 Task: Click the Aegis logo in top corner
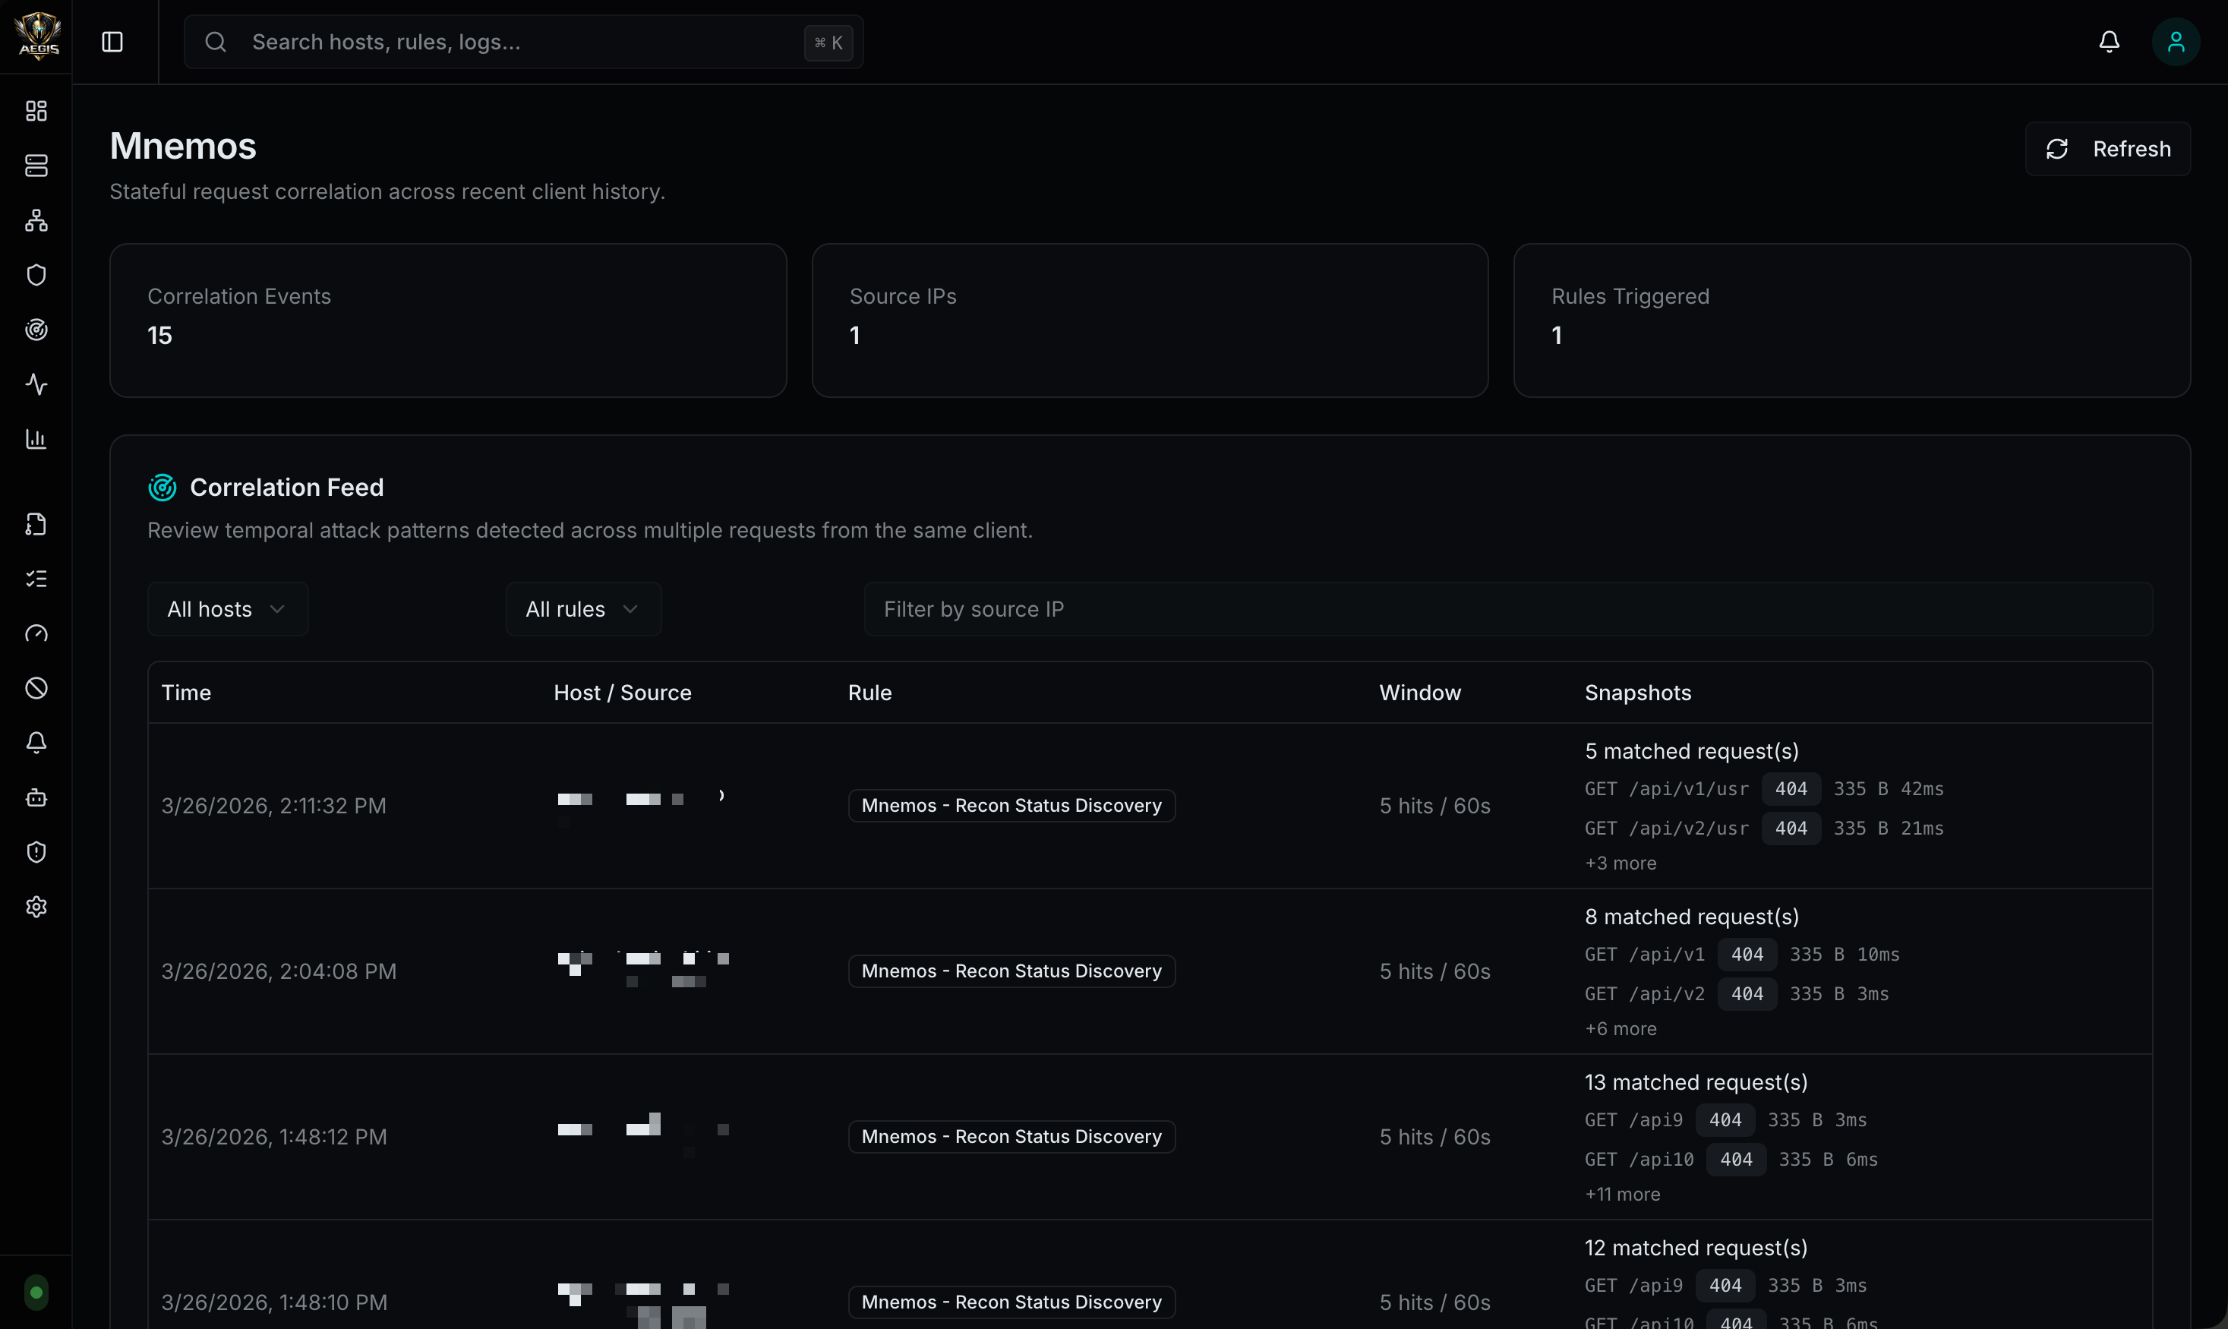click(x=38, y=36)
